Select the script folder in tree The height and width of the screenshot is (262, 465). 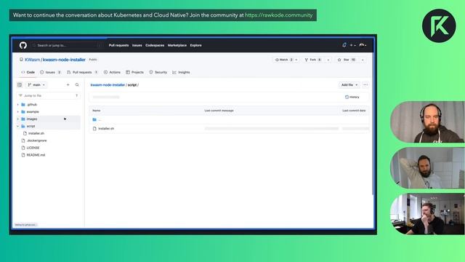(x=31, y=126)
